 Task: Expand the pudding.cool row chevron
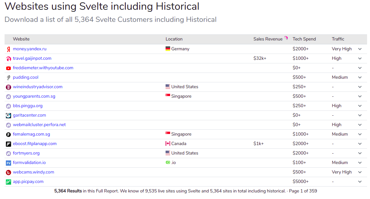360,77
